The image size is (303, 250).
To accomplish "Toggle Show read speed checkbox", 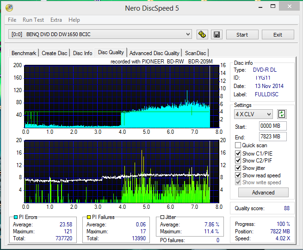I will point(238,175).
